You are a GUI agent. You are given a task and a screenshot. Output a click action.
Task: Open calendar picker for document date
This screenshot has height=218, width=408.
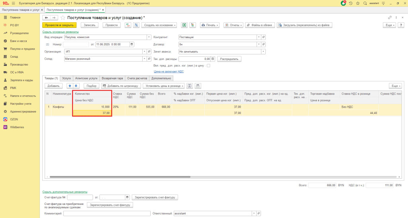pyautogui.click(x=131, y=44)
